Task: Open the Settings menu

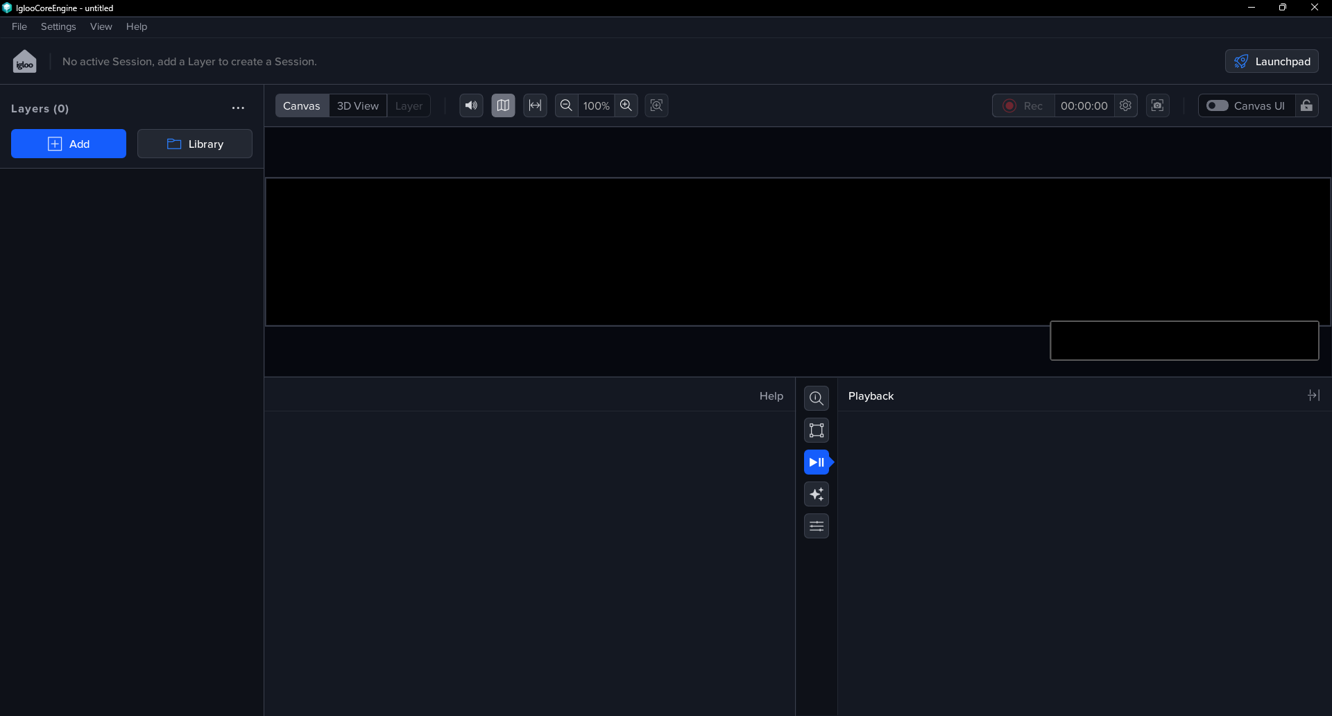Action: [x=58, y=26]
